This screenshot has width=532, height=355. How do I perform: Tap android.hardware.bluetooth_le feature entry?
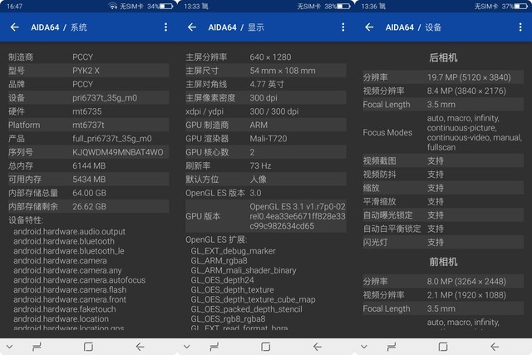(x=69, y=251)
